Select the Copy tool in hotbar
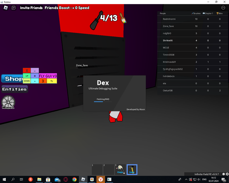 (120, 169)
